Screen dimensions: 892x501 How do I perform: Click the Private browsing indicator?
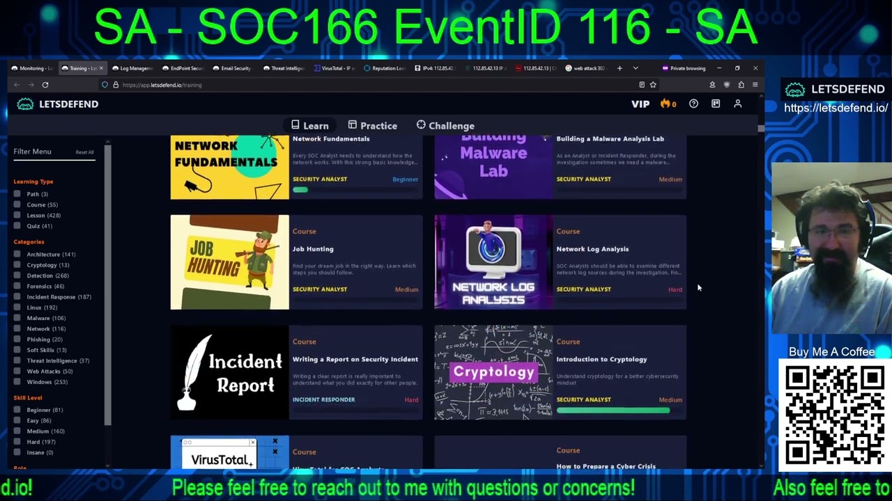point(684,68)
